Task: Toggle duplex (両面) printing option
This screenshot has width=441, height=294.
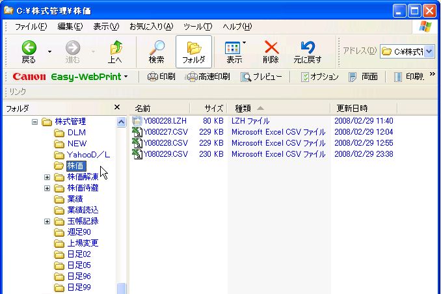Action: coord(353,77)
